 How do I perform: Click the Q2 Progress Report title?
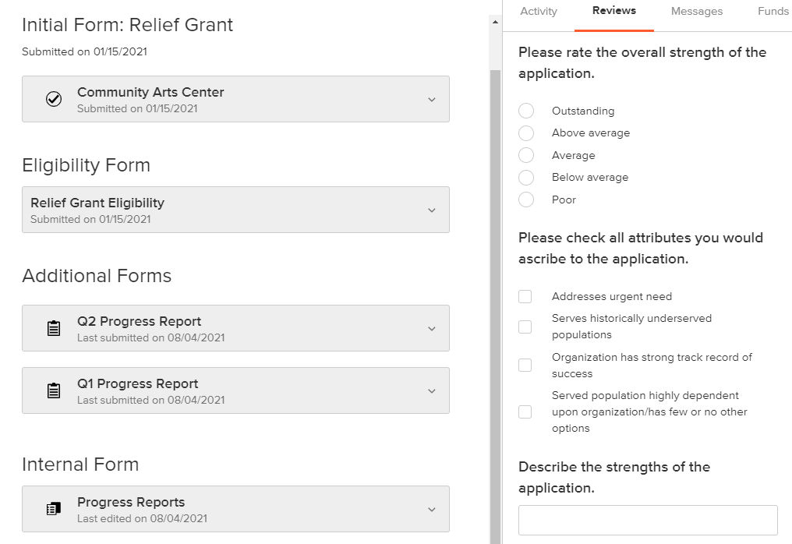pos(139,322)
